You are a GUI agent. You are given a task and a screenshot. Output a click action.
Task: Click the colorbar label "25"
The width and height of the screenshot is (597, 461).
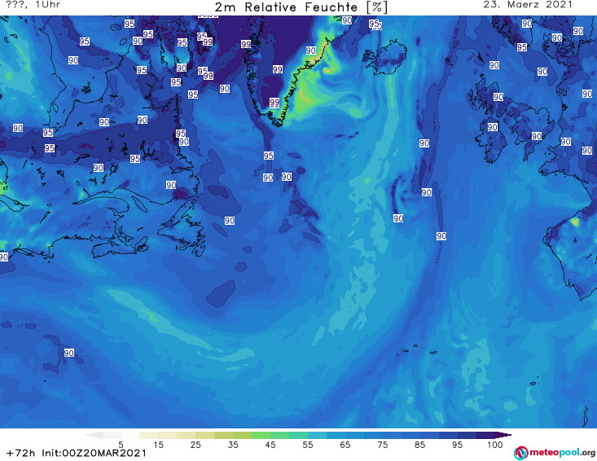[x=195, y=444]
